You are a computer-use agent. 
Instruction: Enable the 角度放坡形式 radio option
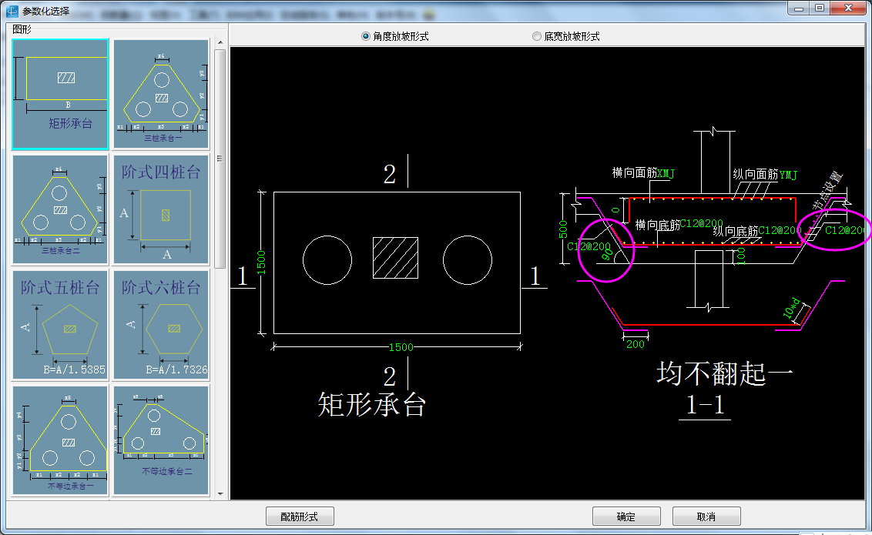coord(395,36)
